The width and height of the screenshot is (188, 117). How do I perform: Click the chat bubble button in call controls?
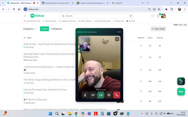click(109, 95)
